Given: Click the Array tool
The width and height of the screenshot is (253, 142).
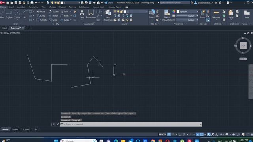Looking at the screenshot, I should [x=65, y=20].
